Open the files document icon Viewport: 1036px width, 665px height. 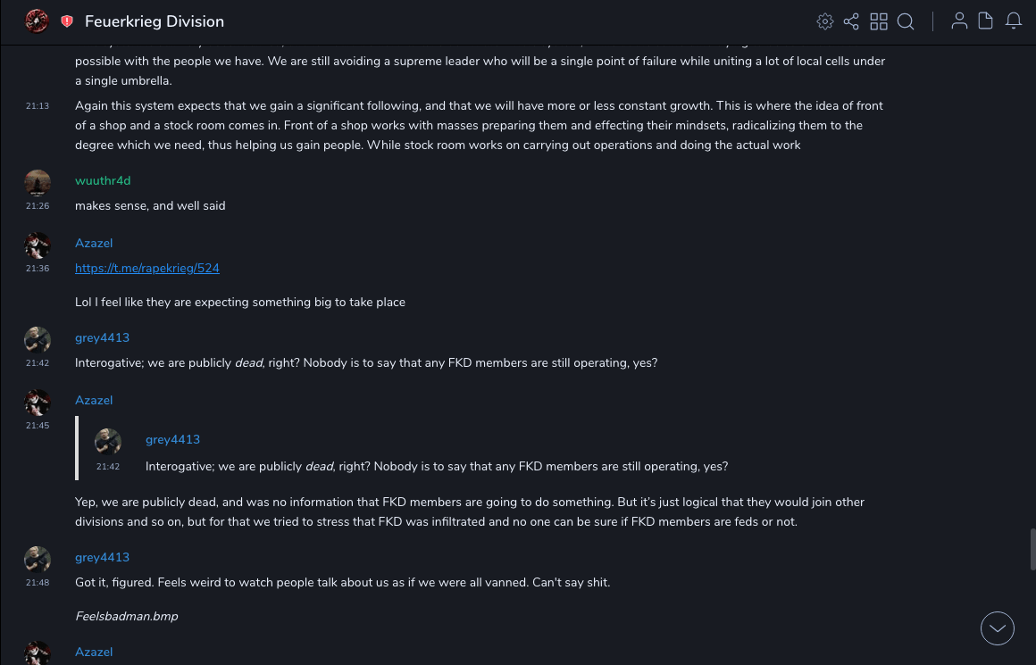[986, 21]
